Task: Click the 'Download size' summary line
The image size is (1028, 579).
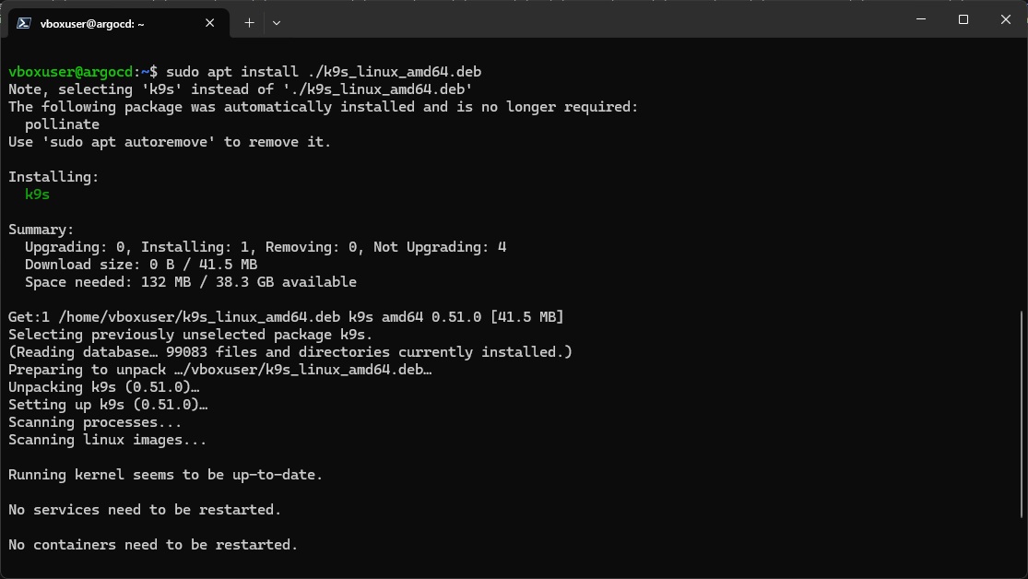Action: pyautogui.click(x=141, y=265)
